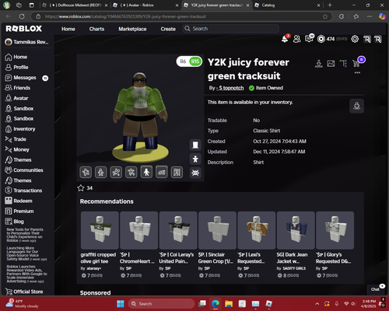Expand Windows system tray hidden icons
The height and width of the screenshot is (311, 389).
coord(317,303)
